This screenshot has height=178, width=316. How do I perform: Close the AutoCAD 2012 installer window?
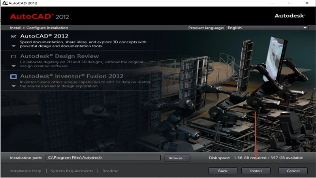click(307, 3)
